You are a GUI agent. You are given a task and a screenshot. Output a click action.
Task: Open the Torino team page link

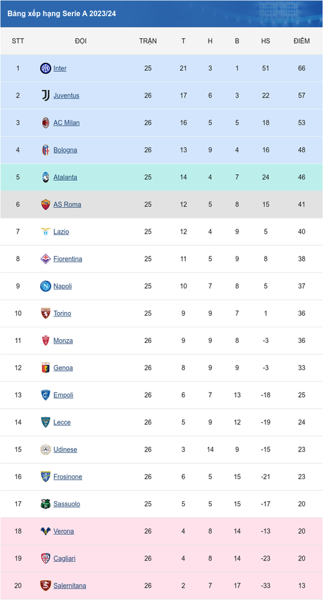tap(62, 313)
